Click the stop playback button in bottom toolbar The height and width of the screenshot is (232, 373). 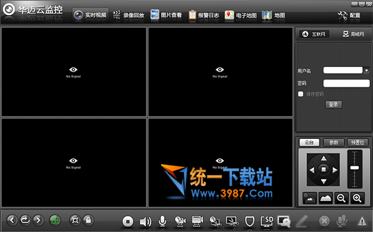[127, 221]
